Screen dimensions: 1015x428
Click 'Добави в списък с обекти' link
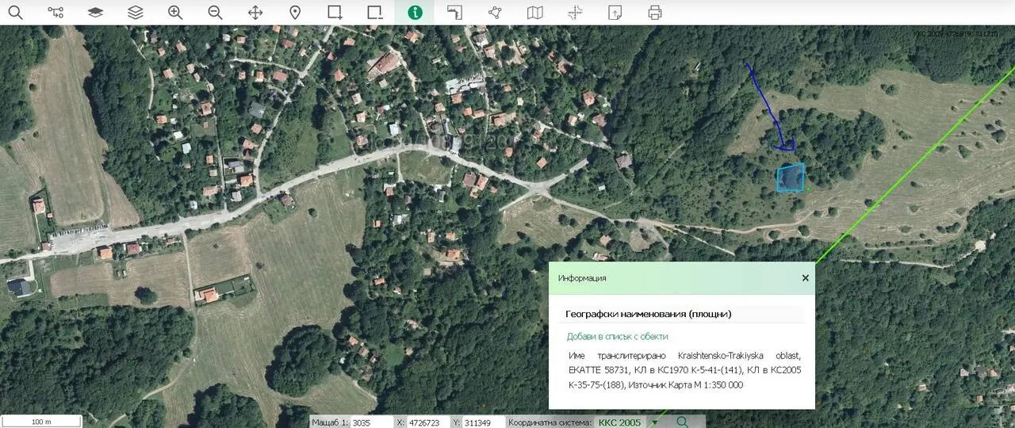617,336
